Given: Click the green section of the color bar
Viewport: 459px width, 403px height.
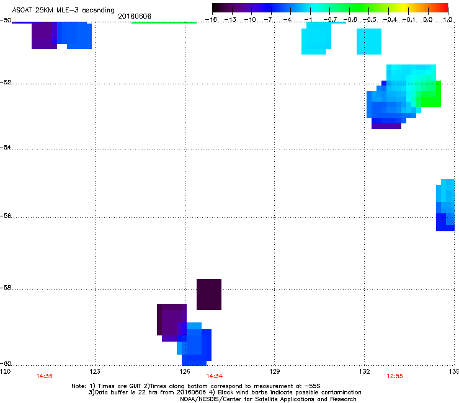Looking at the screenshot, I should (360, 8).
